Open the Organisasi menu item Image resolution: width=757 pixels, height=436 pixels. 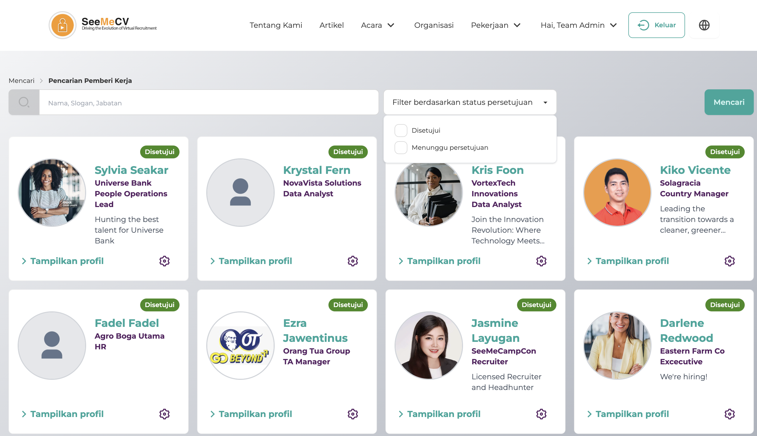point(434,25)
